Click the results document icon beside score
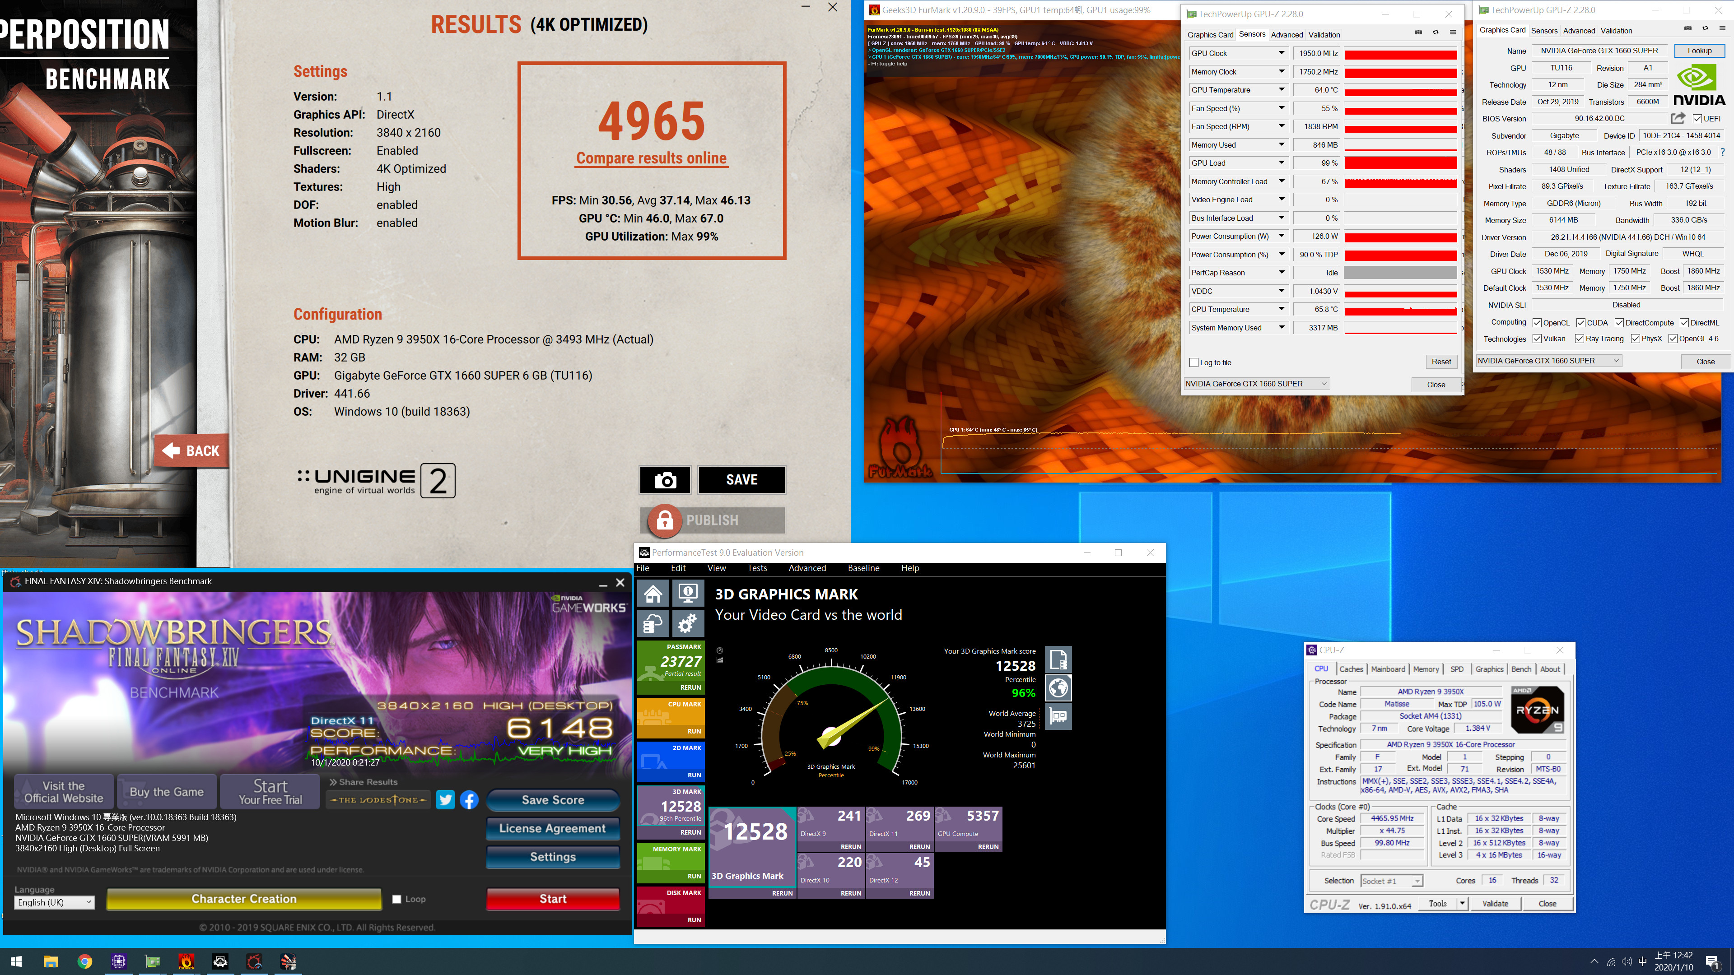The height and width of the screenshot is (975, 1734). pyautogui.click(x=1058, y=659)
